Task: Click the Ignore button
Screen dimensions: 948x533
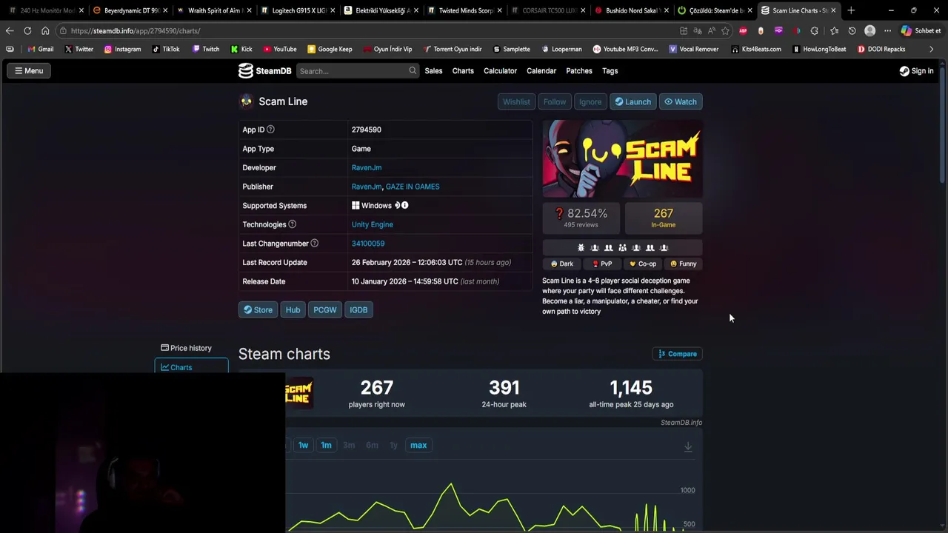Action: (x=590, y=102)
